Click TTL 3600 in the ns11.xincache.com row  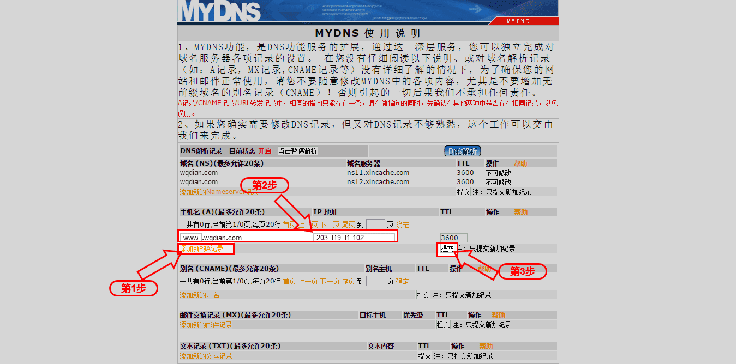click(465, 173)
